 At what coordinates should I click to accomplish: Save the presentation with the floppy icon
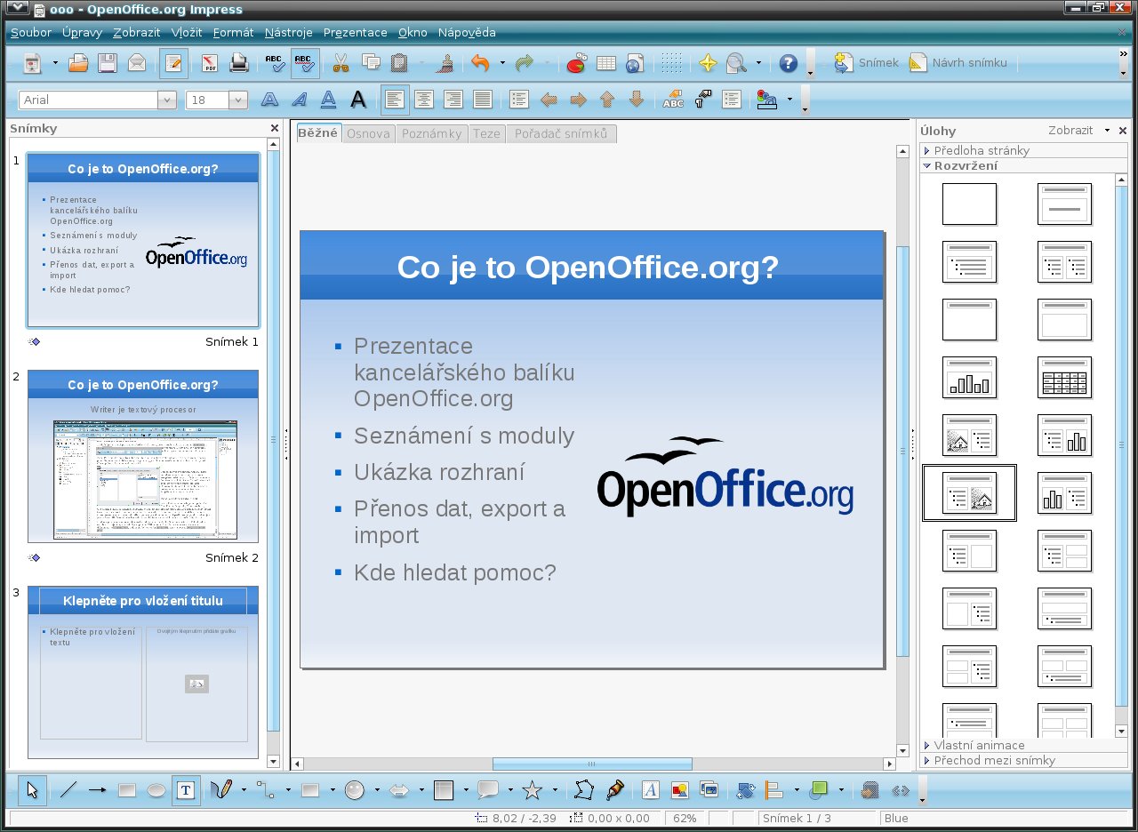(108, 63)
